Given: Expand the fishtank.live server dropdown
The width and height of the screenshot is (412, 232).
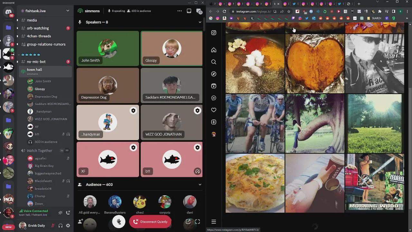Looking at the screenshot, I should pos(68,11).
